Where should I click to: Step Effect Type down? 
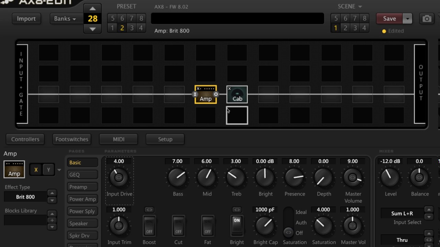[x=52, y=200]
